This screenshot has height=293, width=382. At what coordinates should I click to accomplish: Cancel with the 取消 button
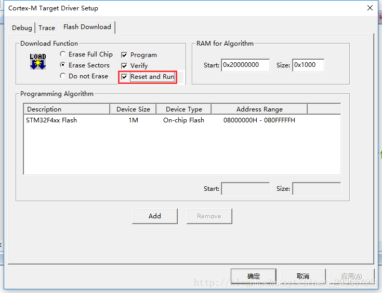[x=303, y=276]
